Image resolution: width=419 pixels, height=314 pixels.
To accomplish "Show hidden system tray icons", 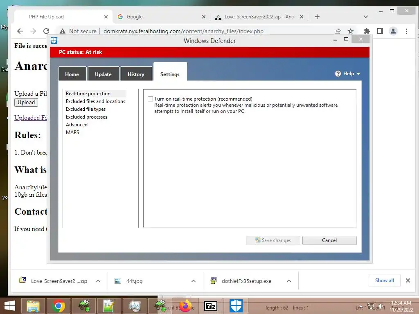I will coord(361,307).
